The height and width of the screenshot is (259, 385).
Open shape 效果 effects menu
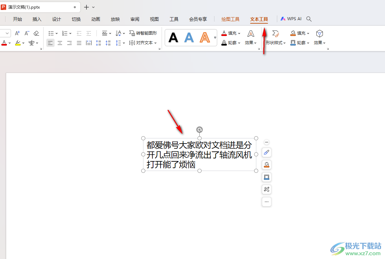click(x=319, y=38)
